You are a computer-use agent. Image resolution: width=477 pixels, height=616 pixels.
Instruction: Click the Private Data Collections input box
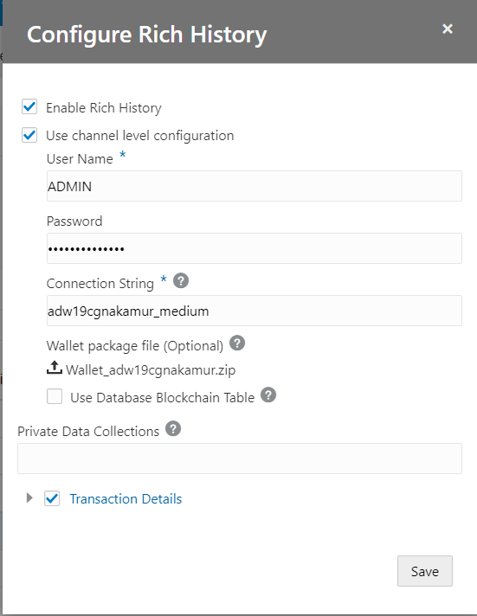pyautogui.click(x=240, y=459)
